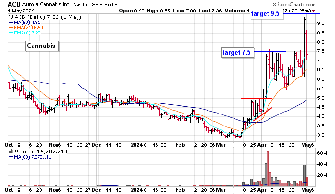Click the 'Feb' label on price chart axis
The height and width of the screenshot is (194, 335).
180,145
